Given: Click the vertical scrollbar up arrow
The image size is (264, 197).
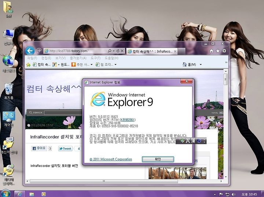Looking at the screenshot, I should (226, 71).
